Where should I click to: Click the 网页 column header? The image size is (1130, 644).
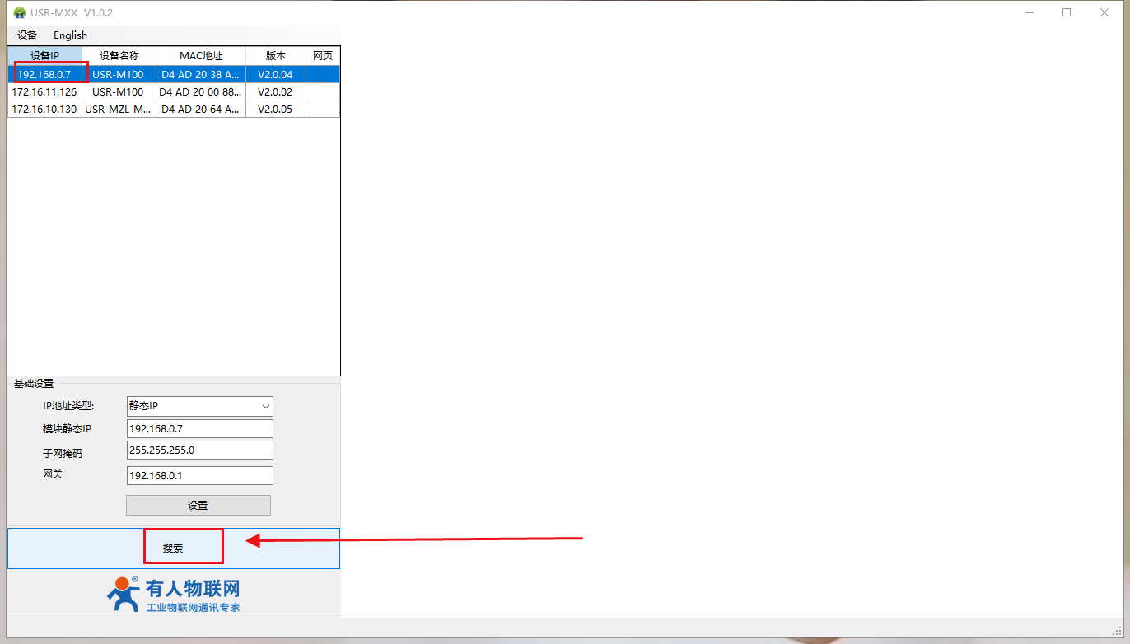point(323,56)
